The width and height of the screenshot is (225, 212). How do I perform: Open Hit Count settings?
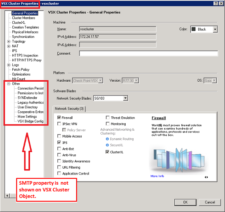[x=18, y=79]
